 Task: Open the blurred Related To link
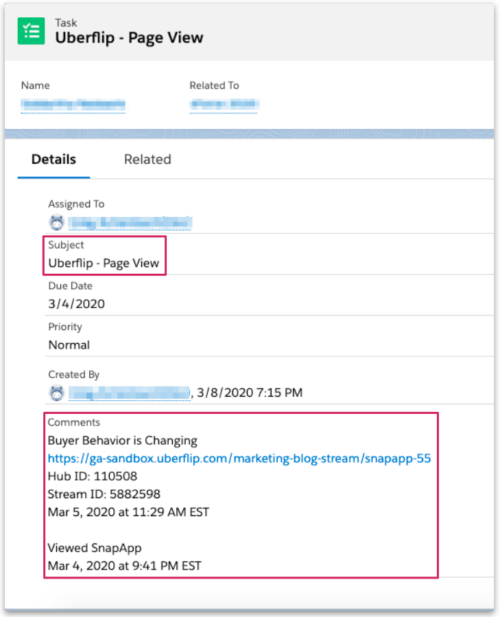[224, 105]
